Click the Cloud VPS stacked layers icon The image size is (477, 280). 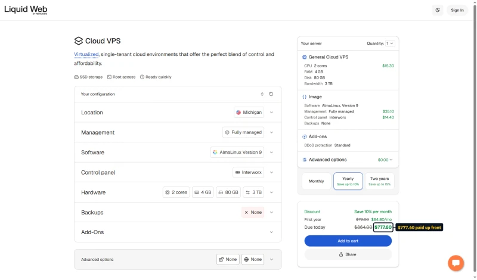pyautogui.click(x=79, y=41)
